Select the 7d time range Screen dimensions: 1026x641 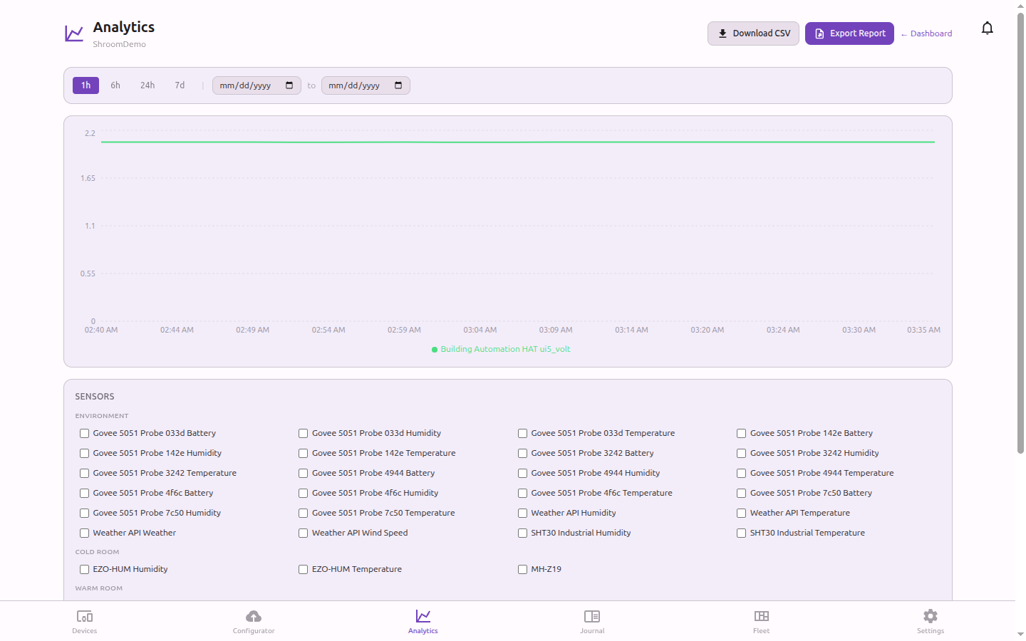[180, 85]
